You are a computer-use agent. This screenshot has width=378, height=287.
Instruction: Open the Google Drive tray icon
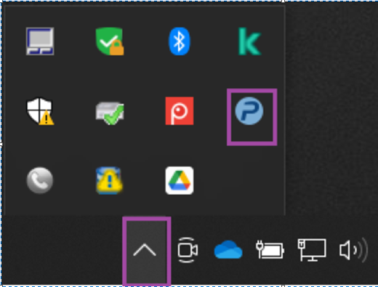(x=180, y=180)
